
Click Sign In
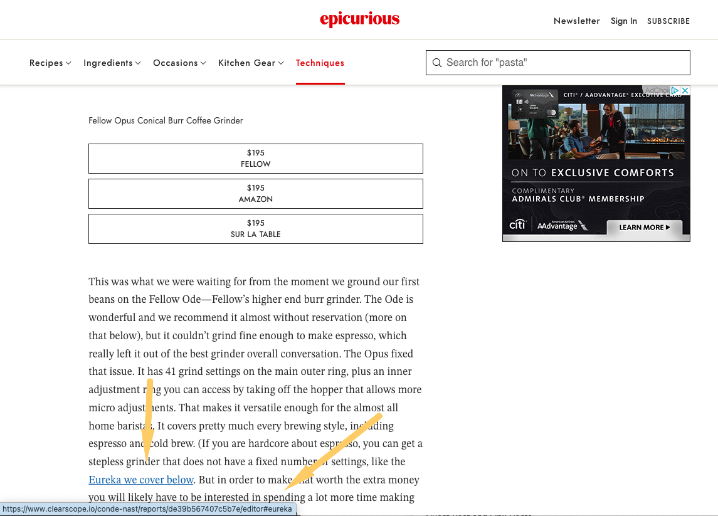(x=623, y=21)
